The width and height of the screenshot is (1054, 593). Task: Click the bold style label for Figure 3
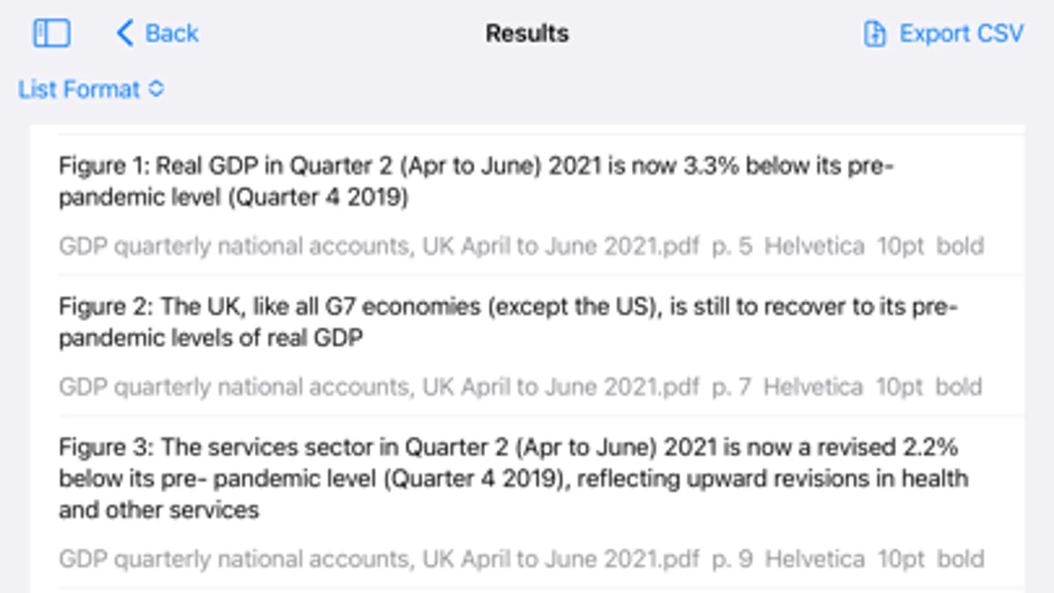pos(960,559)
